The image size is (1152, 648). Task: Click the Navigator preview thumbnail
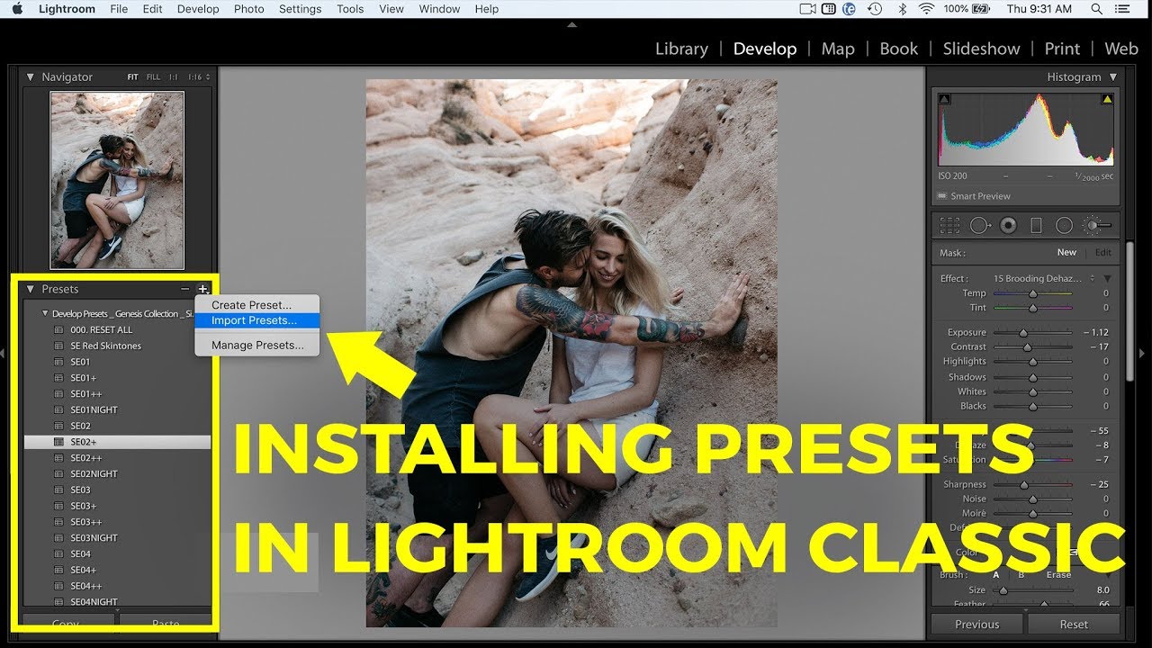(117, 180)
